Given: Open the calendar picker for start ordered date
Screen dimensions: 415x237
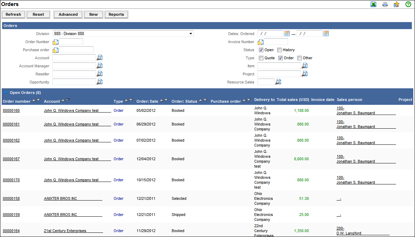Looking at the screenshot, I should tap(287, 34).
